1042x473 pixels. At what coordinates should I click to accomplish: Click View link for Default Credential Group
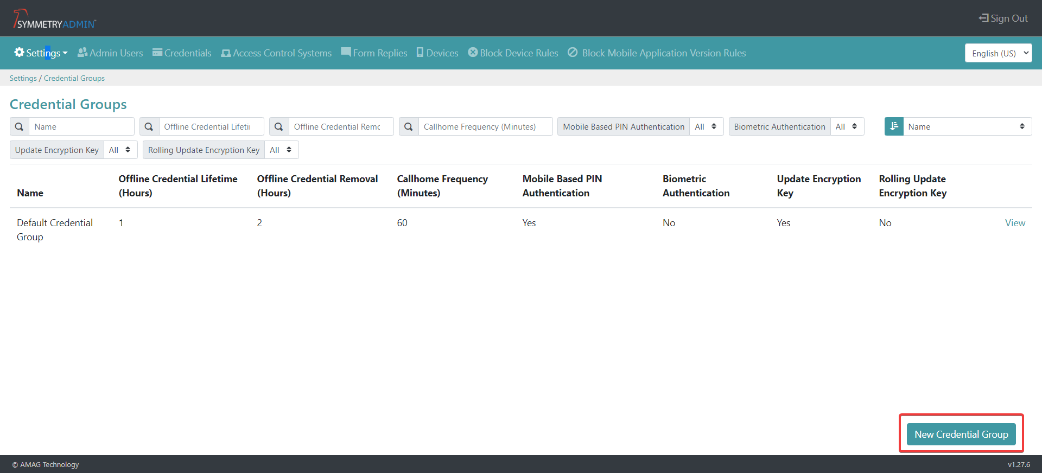click(x=1015, y=223)
